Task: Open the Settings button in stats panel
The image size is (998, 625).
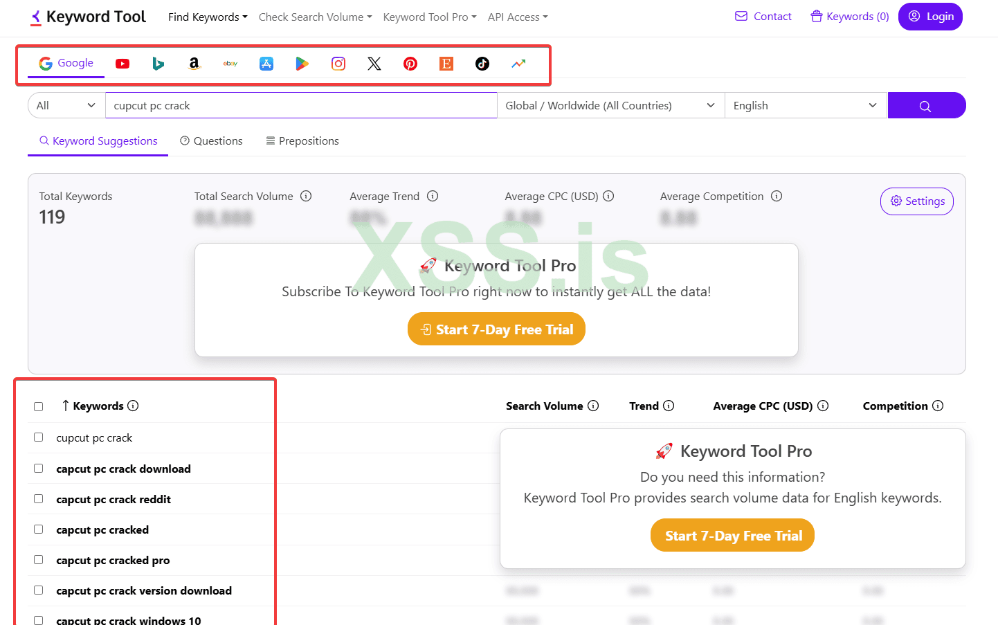Action: [917, 201]
